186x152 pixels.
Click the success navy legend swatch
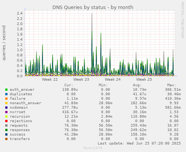pyautogui.click(x=6, y=134)
